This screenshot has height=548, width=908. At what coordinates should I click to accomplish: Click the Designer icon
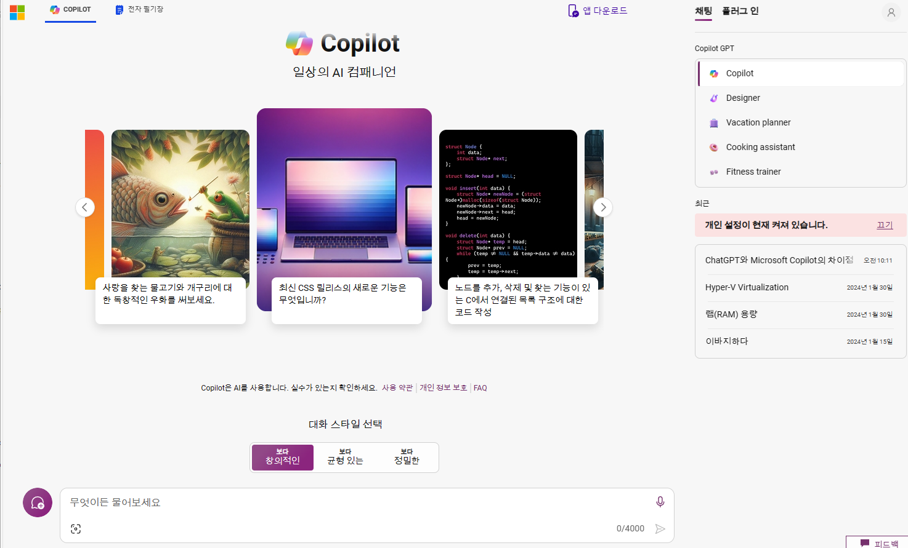(x=714, y=98)
